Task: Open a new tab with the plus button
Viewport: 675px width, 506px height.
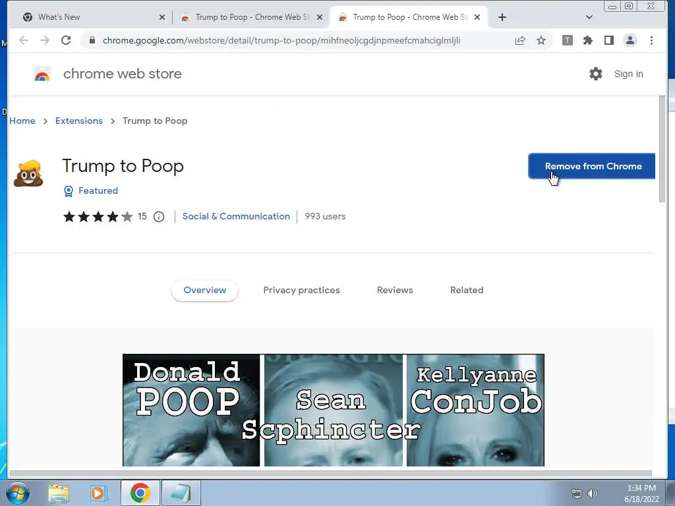Action: click(x=502, y=17)
